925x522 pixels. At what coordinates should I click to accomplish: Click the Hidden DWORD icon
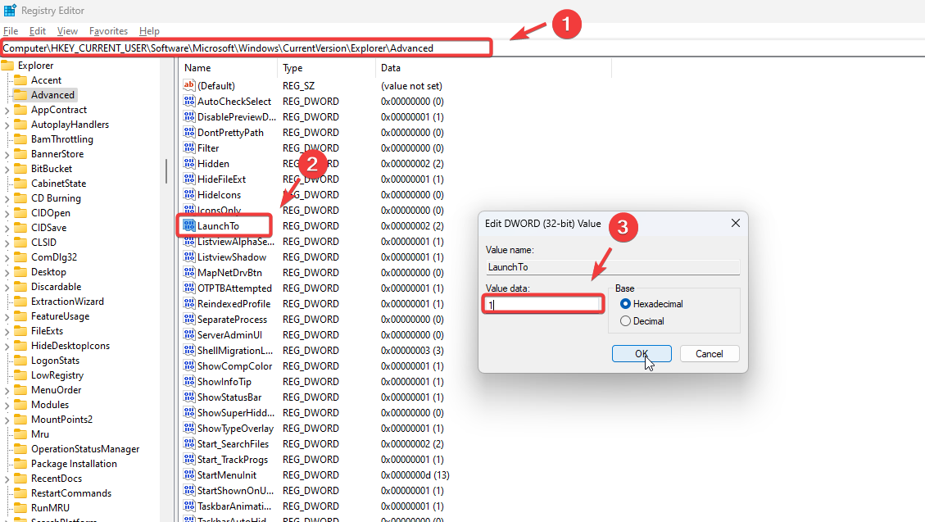click(x=188, y=163)
